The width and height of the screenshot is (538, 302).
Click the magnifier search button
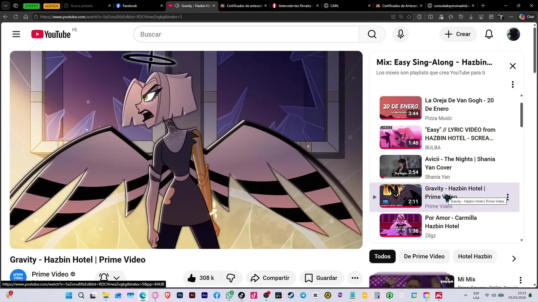pyautogui.click(x=372, y=34)
